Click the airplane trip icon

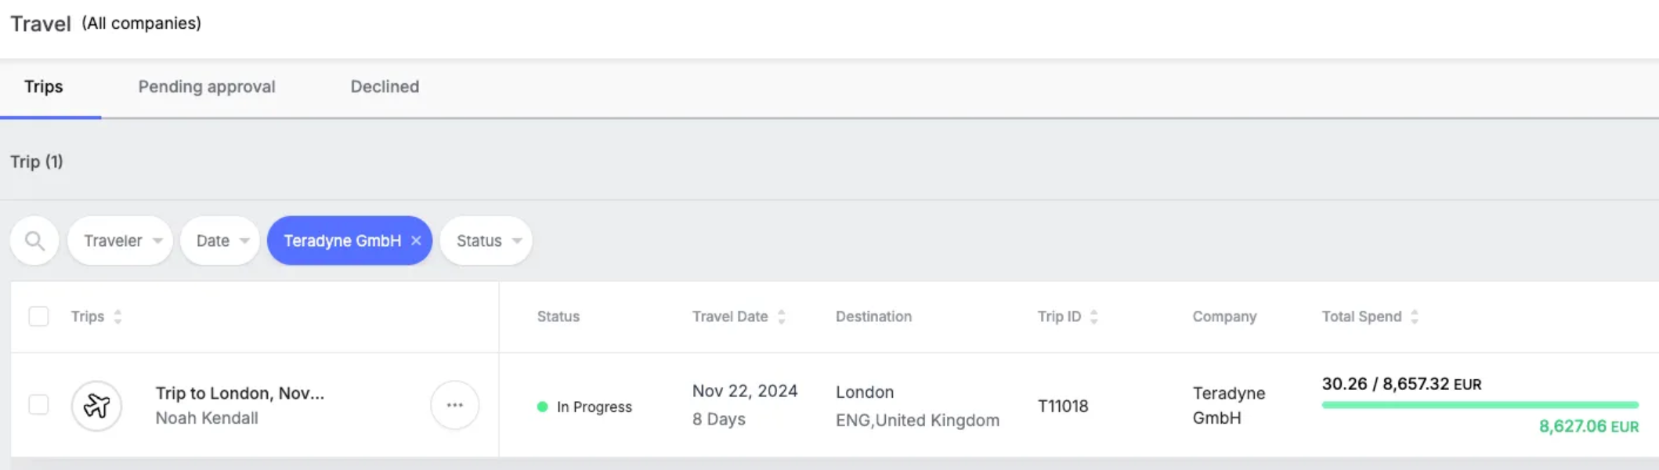pos(96,406)
